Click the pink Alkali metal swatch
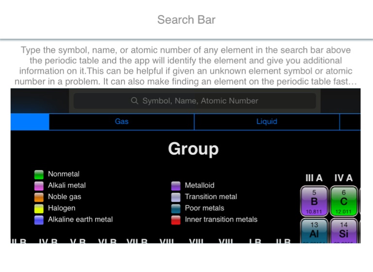 coord(39,186)
